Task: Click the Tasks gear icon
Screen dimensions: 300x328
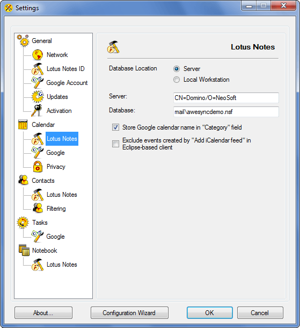Action: pos(23,223)
